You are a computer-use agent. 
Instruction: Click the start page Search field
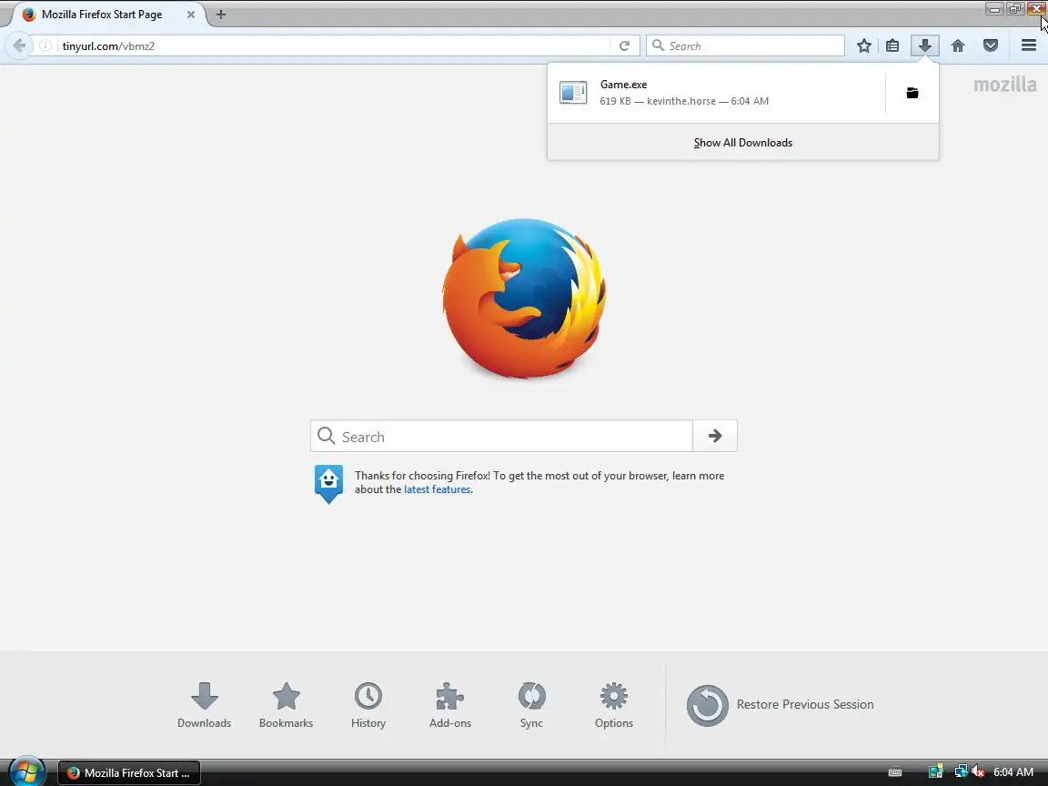(x=502, y=436)
